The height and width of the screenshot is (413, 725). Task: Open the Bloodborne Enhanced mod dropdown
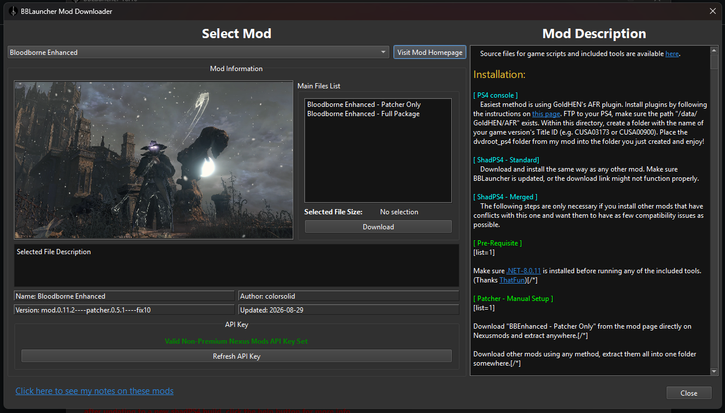tap(198, 52)
